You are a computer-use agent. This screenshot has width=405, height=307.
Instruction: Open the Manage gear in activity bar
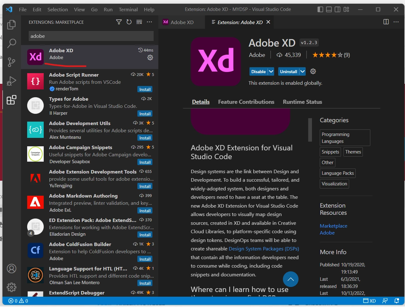pos(12,287)
